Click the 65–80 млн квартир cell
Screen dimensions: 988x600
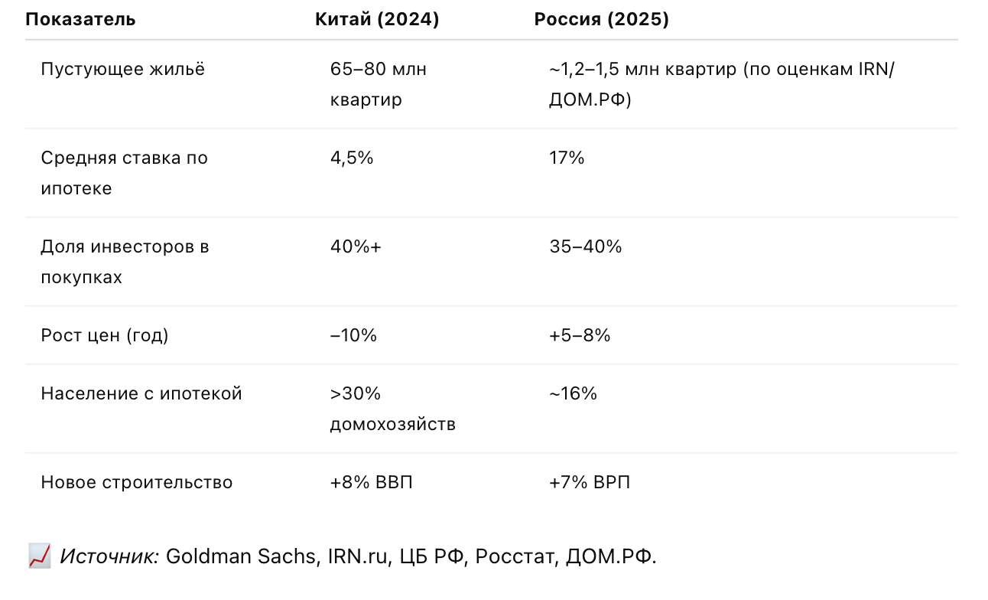pyautogui.click(x=378, y=84)
